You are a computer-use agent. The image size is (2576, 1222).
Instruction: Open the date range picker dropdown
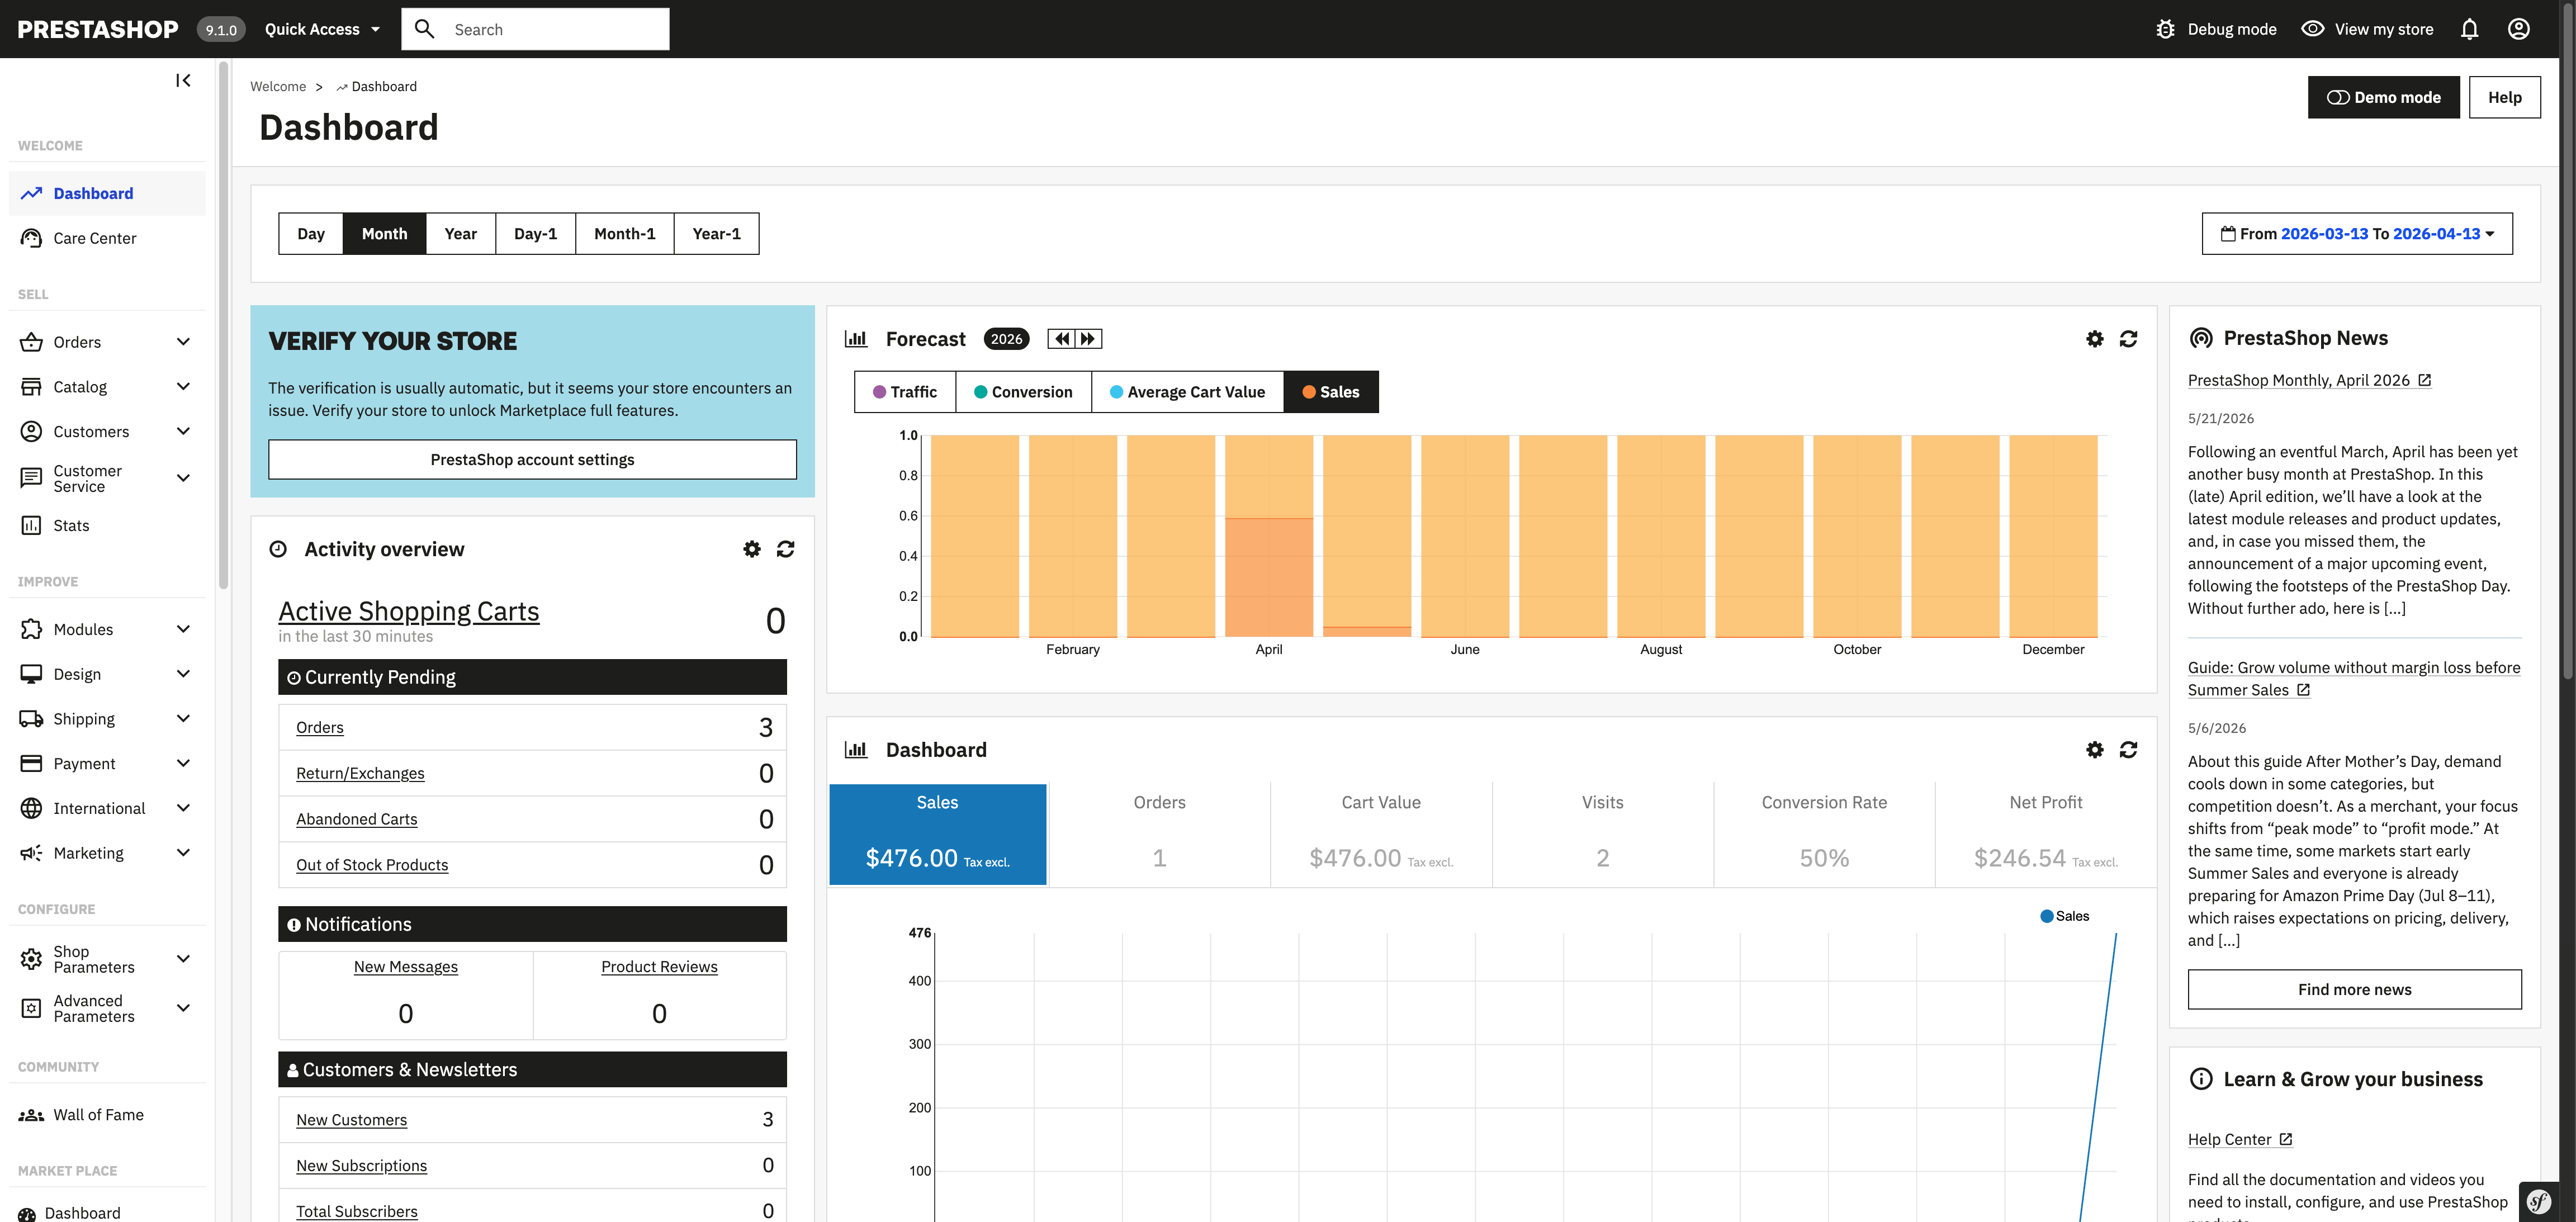click(x=2357, y=234)
